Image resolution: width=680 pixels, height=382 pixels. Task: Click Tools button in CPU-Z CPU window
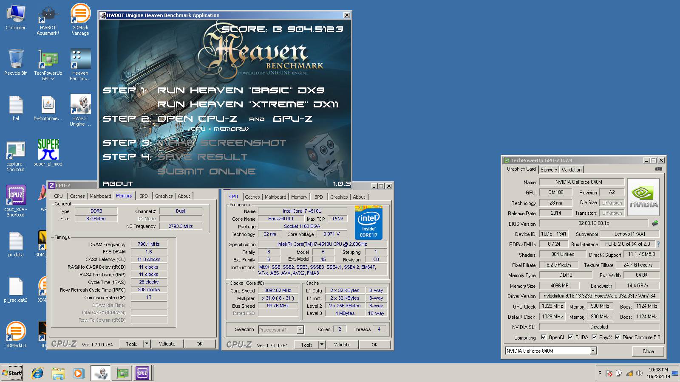(306, 345)
